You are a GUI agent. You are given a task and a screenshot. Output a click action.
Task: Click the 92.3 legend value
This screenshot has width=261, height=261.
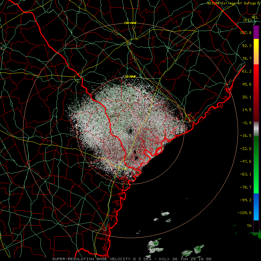tap(247, 46)
